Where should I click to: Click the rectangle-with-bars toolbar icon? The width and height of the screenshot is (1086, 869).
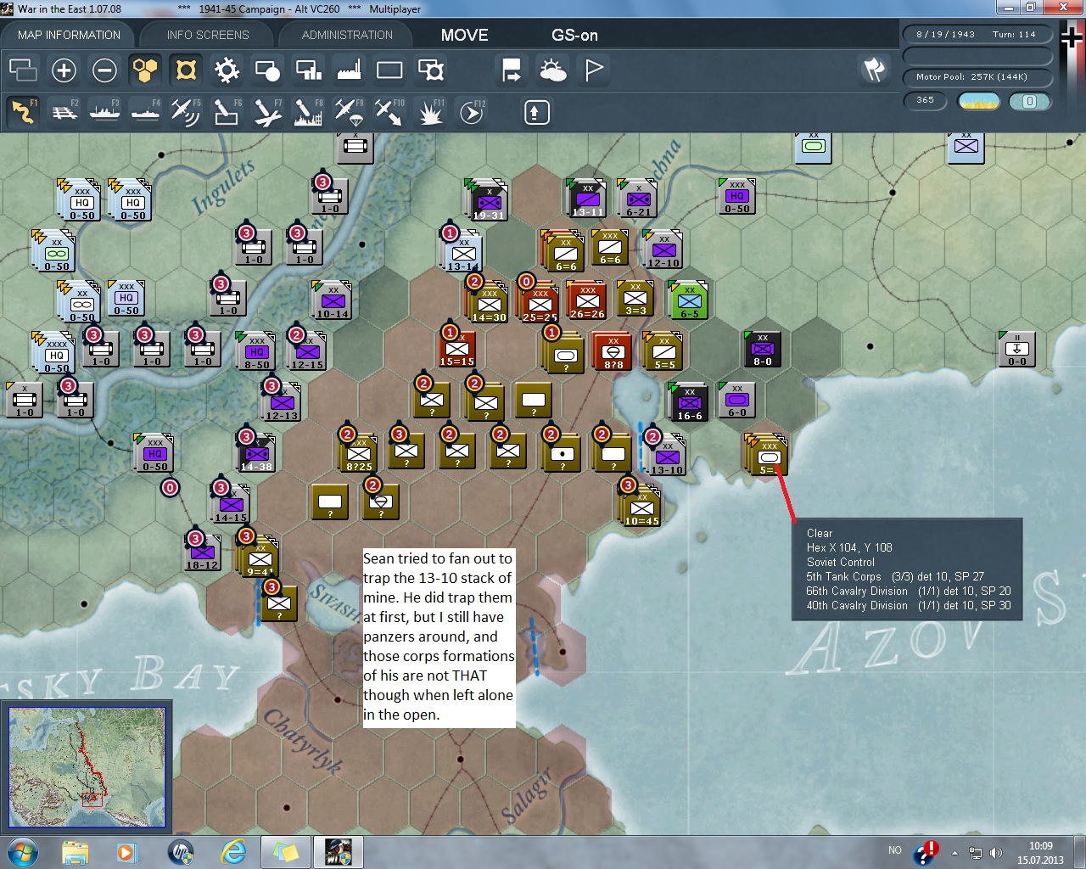pos(308,70)
